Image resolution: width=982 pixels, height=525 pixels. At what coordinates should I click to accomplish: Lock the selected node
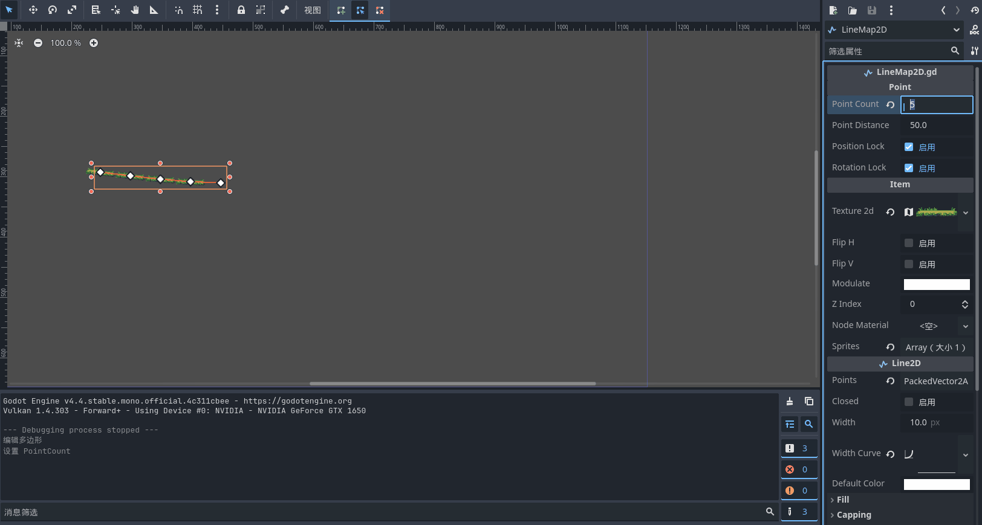tap(241, 10)
